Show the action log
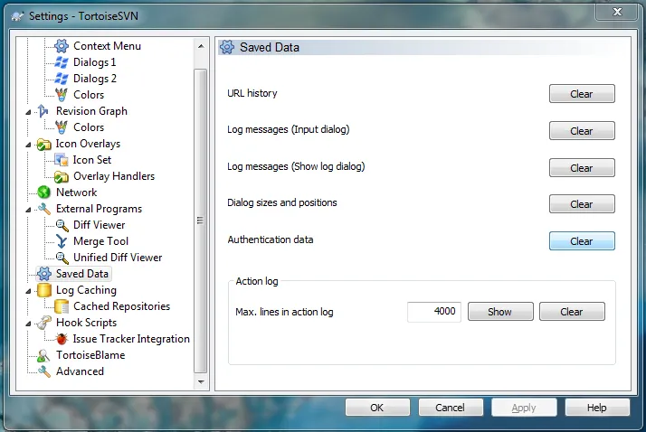Viewport: 646px width, 432px height. point(500,312)
